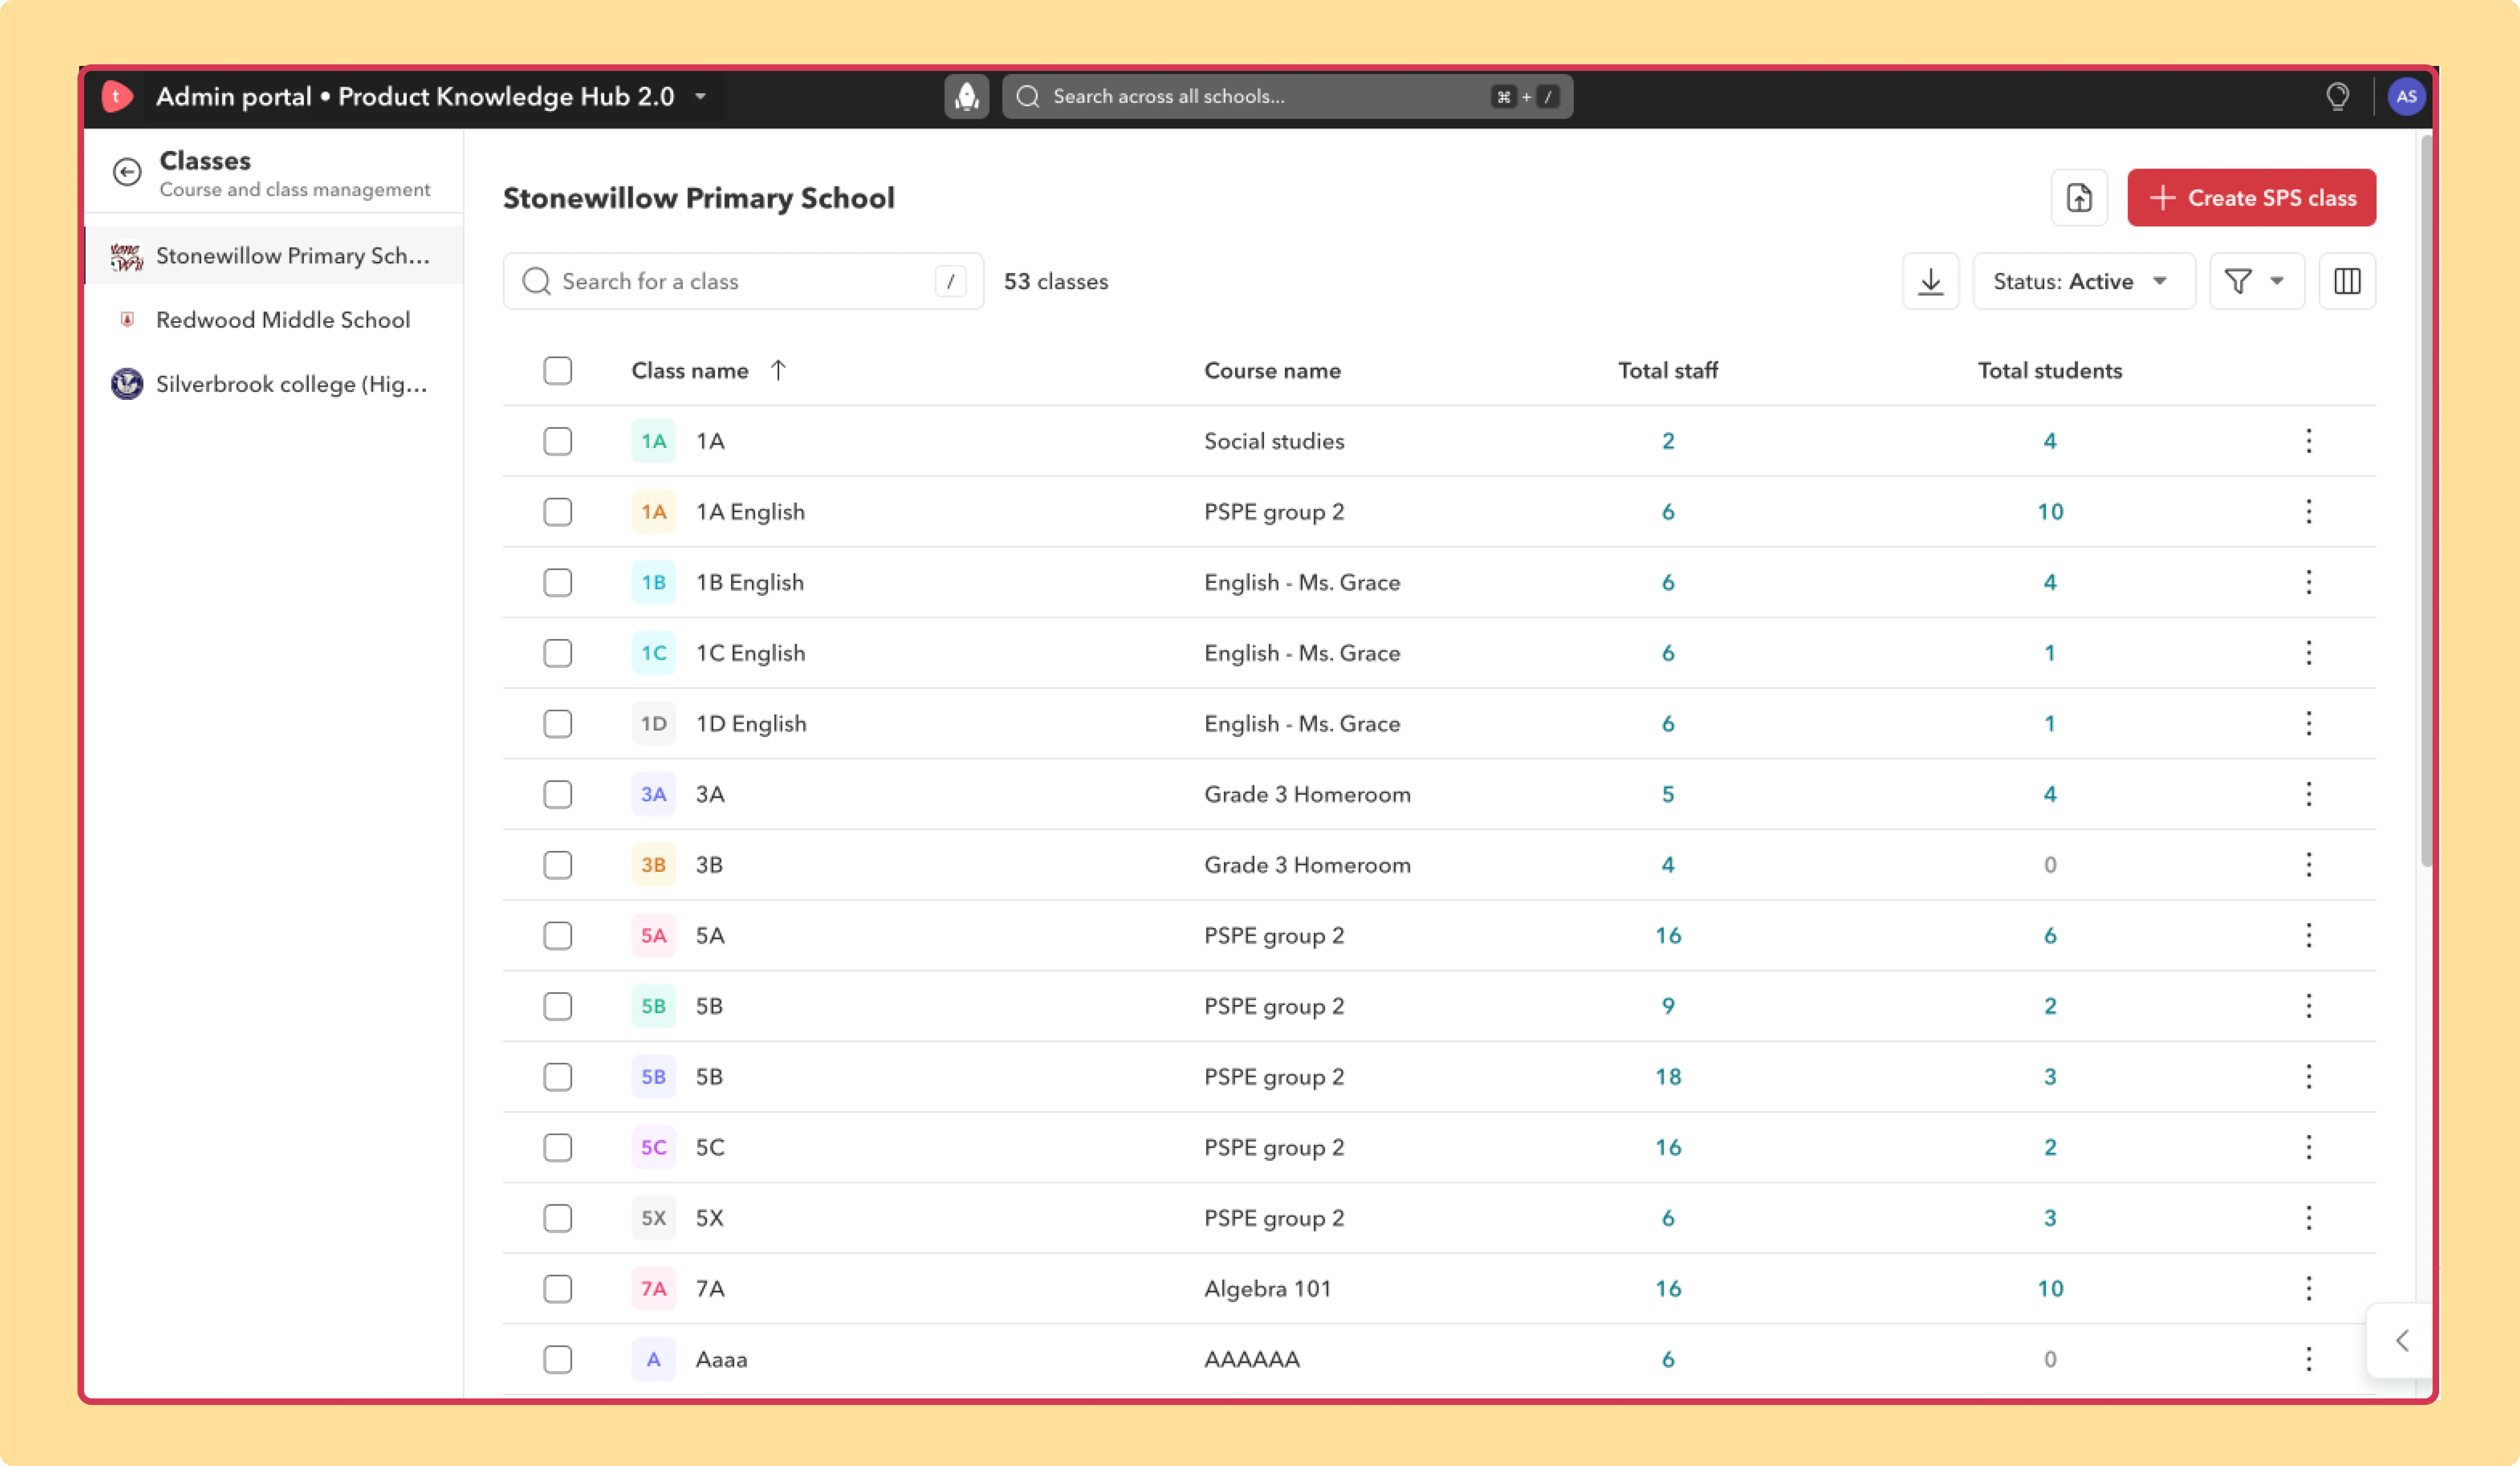This screenshot has width=2520, height=1466.
Task: Click the Create SPS class button
Action: [x=2251, y=197]
